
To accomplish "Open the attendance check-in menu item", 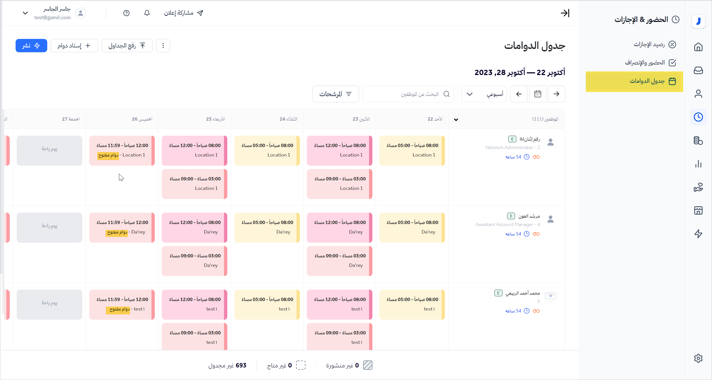I will [x=645, y=63].
